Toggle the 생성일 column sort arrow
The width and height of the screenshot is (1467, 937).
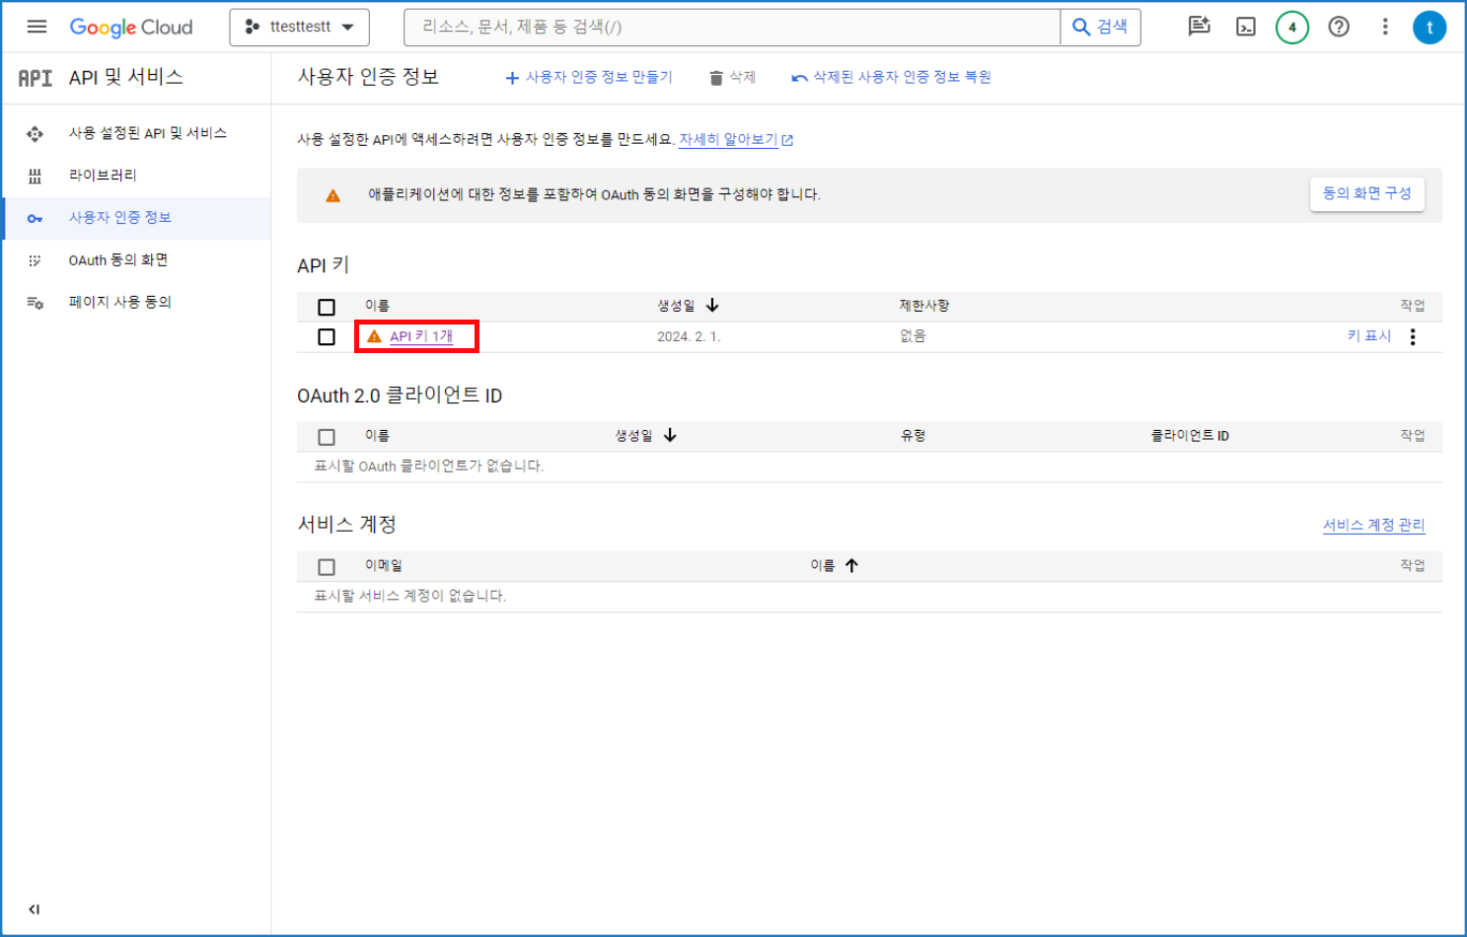tap(712, 306)
